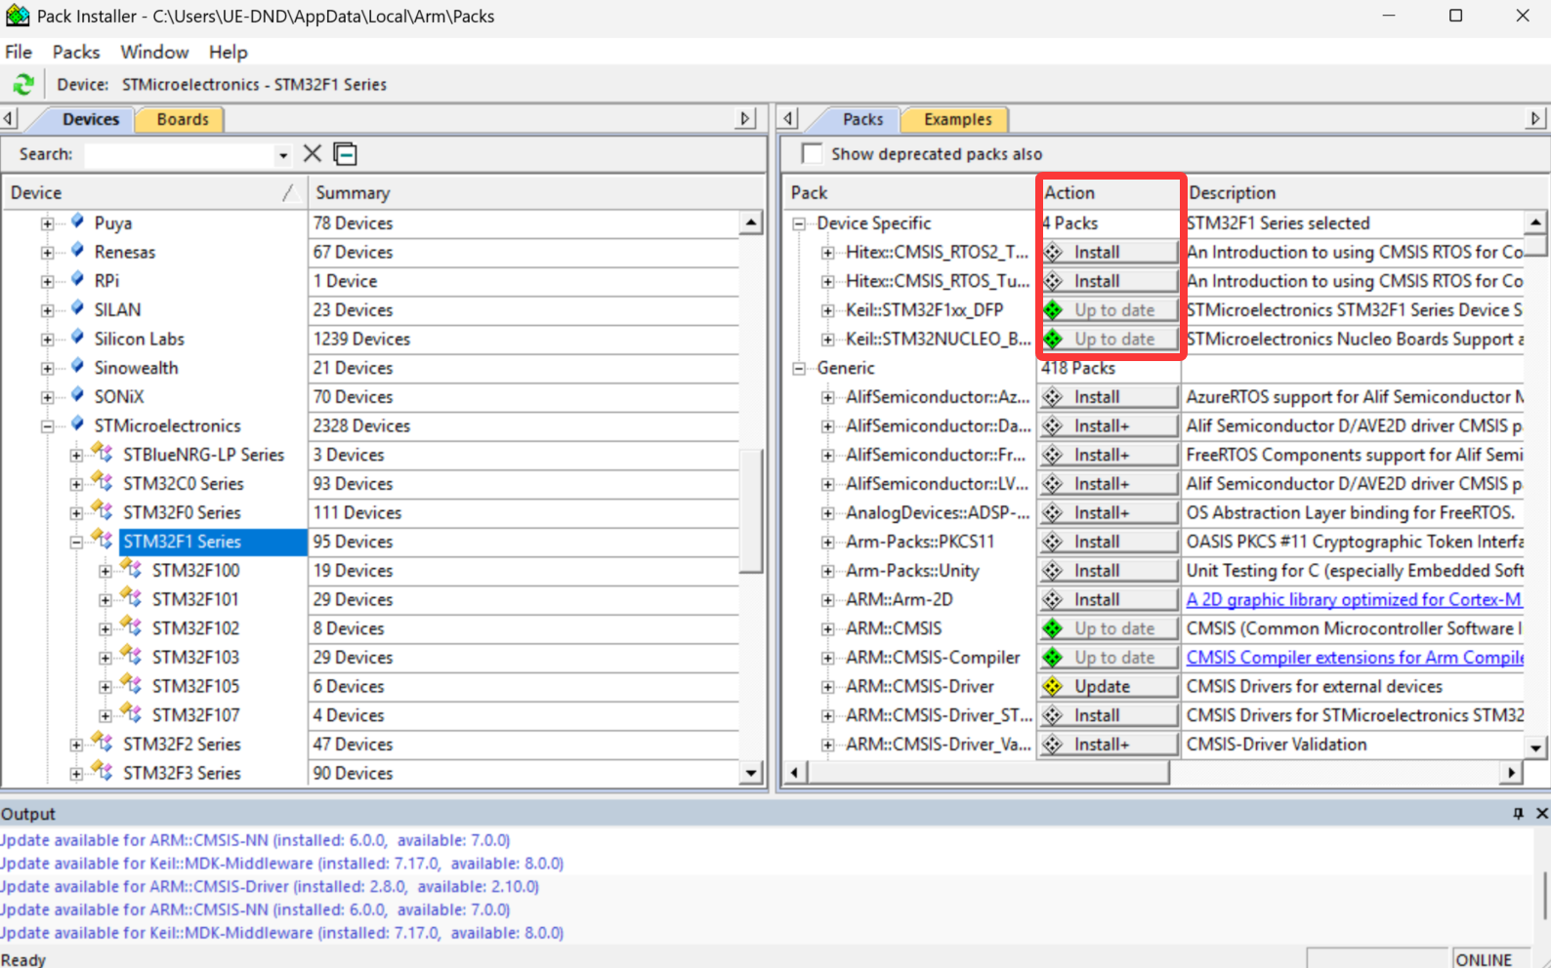Image resolution: width=1551 pixels, height=968 pixels.
Task: Expand the ARM::CMSIS pack row
Action: pyautogui.click(x=828, y=628)
